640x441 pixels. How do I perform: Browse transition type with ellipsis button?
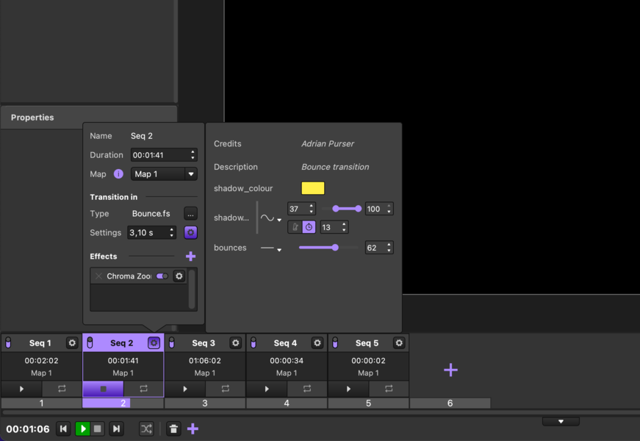pyautogui.click(x=190, y=214)
